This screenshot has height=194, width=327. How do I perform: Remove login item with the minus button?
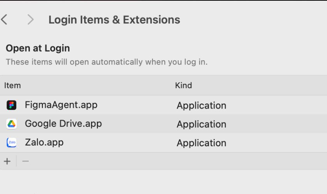tap(25, 161)
